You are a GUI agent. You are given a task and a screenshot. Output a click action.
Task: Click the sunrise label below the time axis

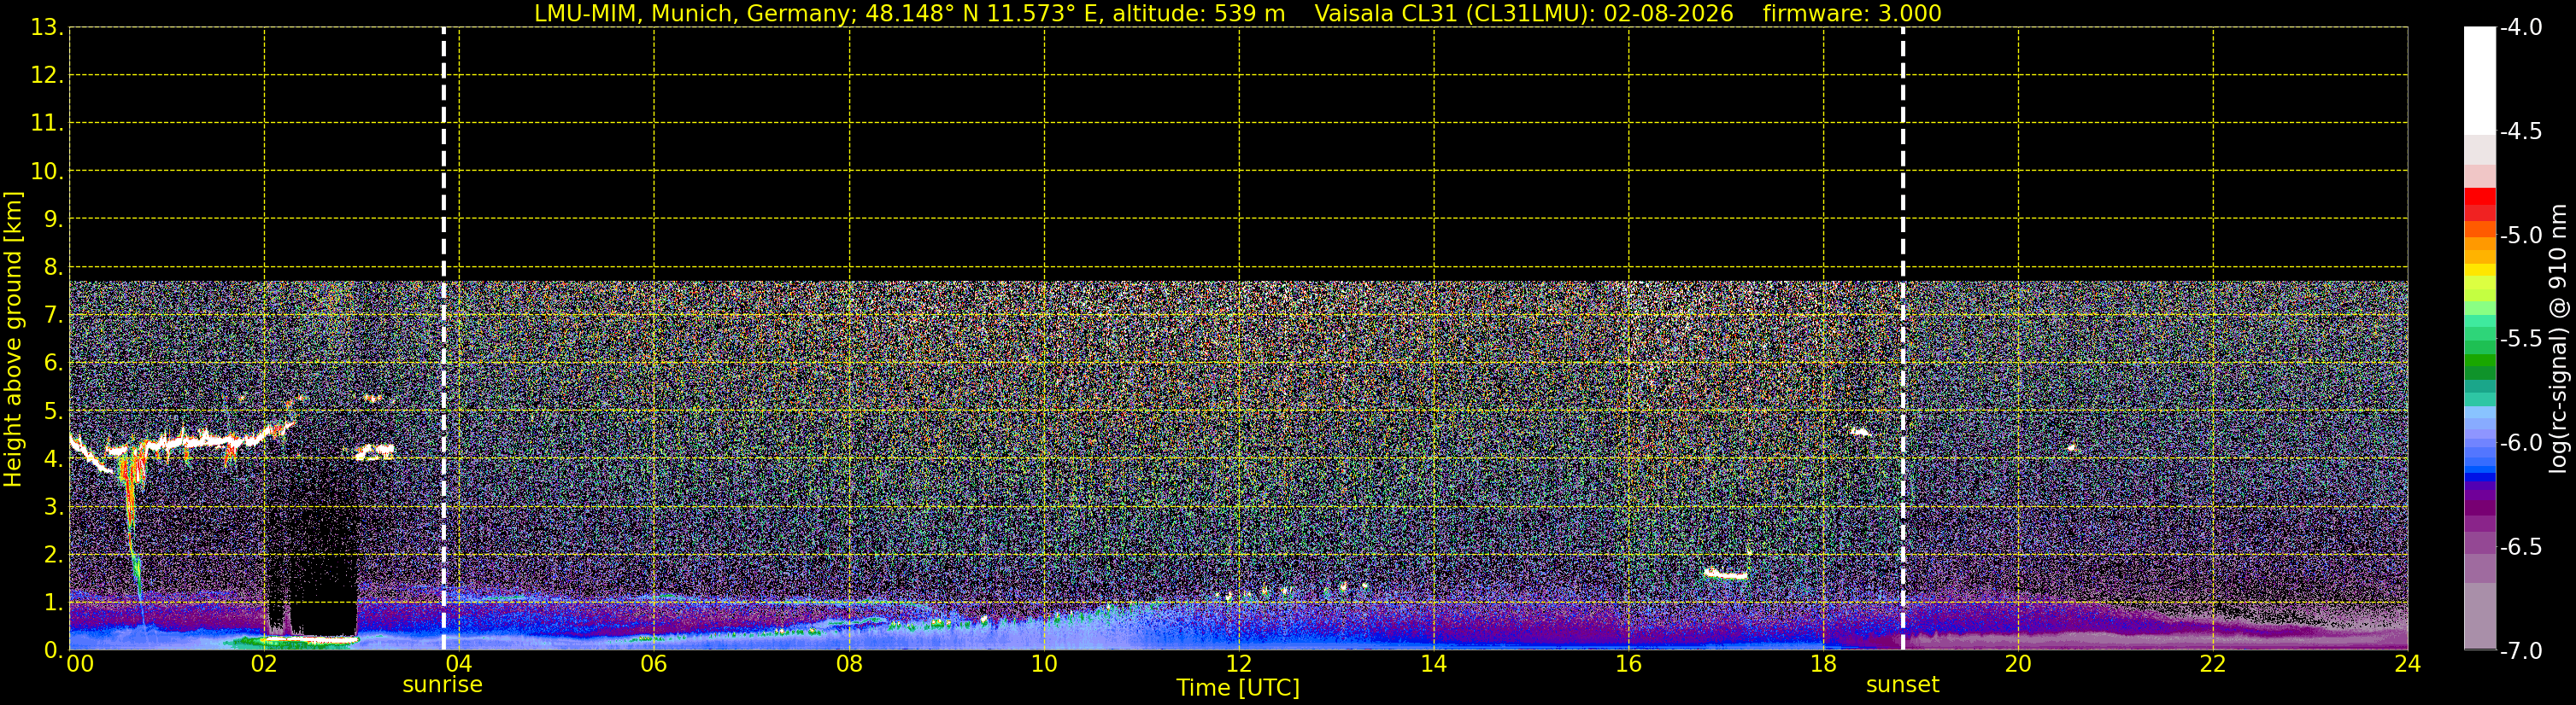442,685
